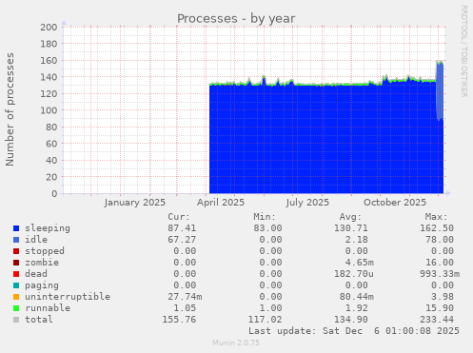Click the 0 y-axis tick label
Image resolution: width=473 pixels, height=353 pixels.
point(54,194)
